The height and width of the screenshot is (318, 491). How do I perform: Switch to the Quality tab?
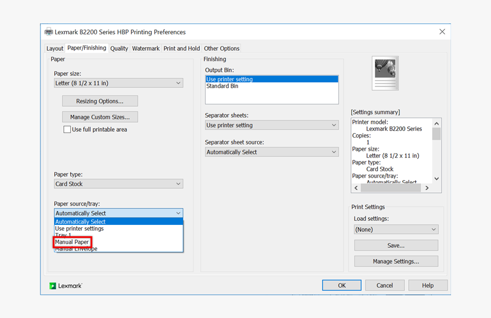click(x=119, y=49)
